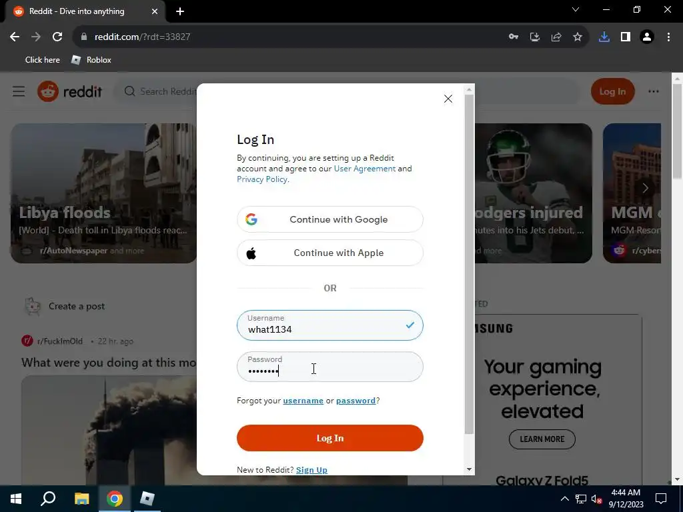Open the Rodgers injured trending card
The image size is (683, 512).
click(x=533, y=193)
